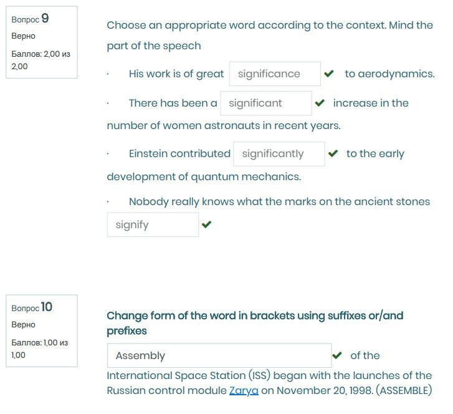Click the green checkmark beside 'significant' answer

tap(320, 103)
